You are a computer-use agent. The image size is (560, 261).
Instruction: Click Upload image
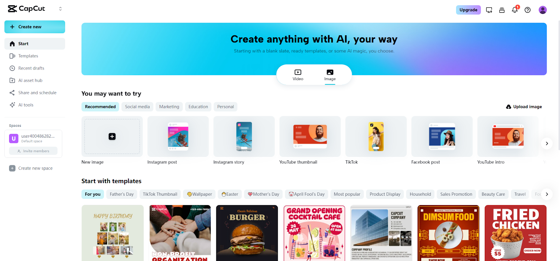tap(524, 107)
